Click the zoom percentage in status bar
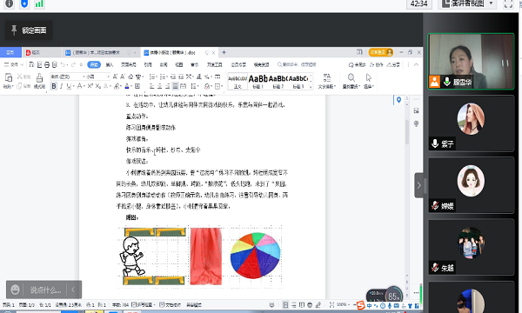Image resolution: width=522 pixels, height=313 pixels. (342, 304)
